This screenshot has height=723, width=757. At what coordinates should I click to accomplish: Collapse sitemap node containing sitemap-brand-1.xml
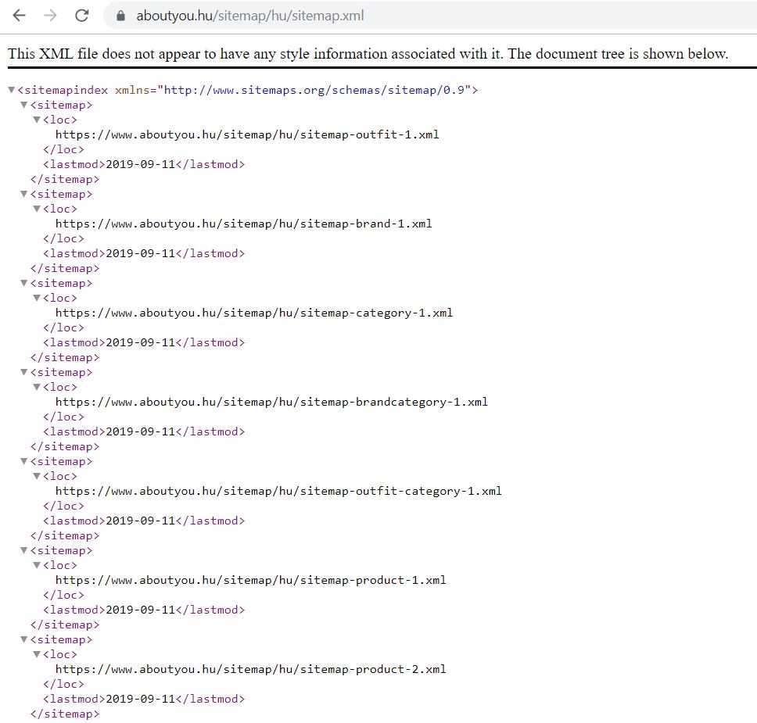[x=23, y=194]
